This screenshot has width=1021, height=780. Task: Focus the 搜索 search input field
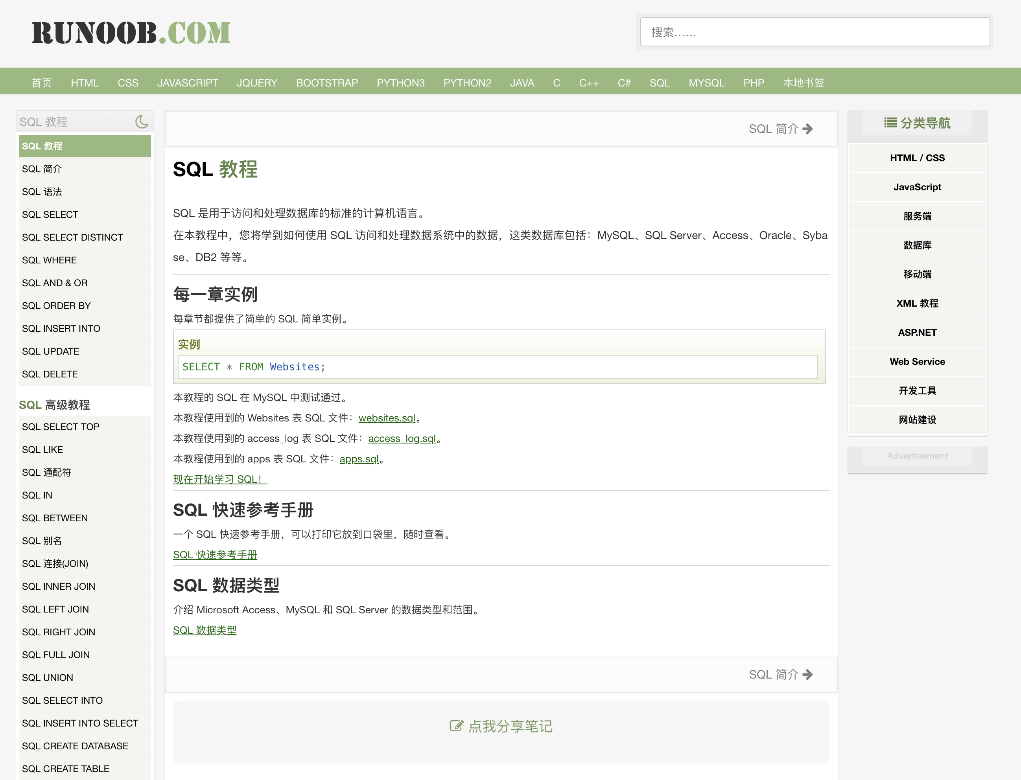(814, 32)
